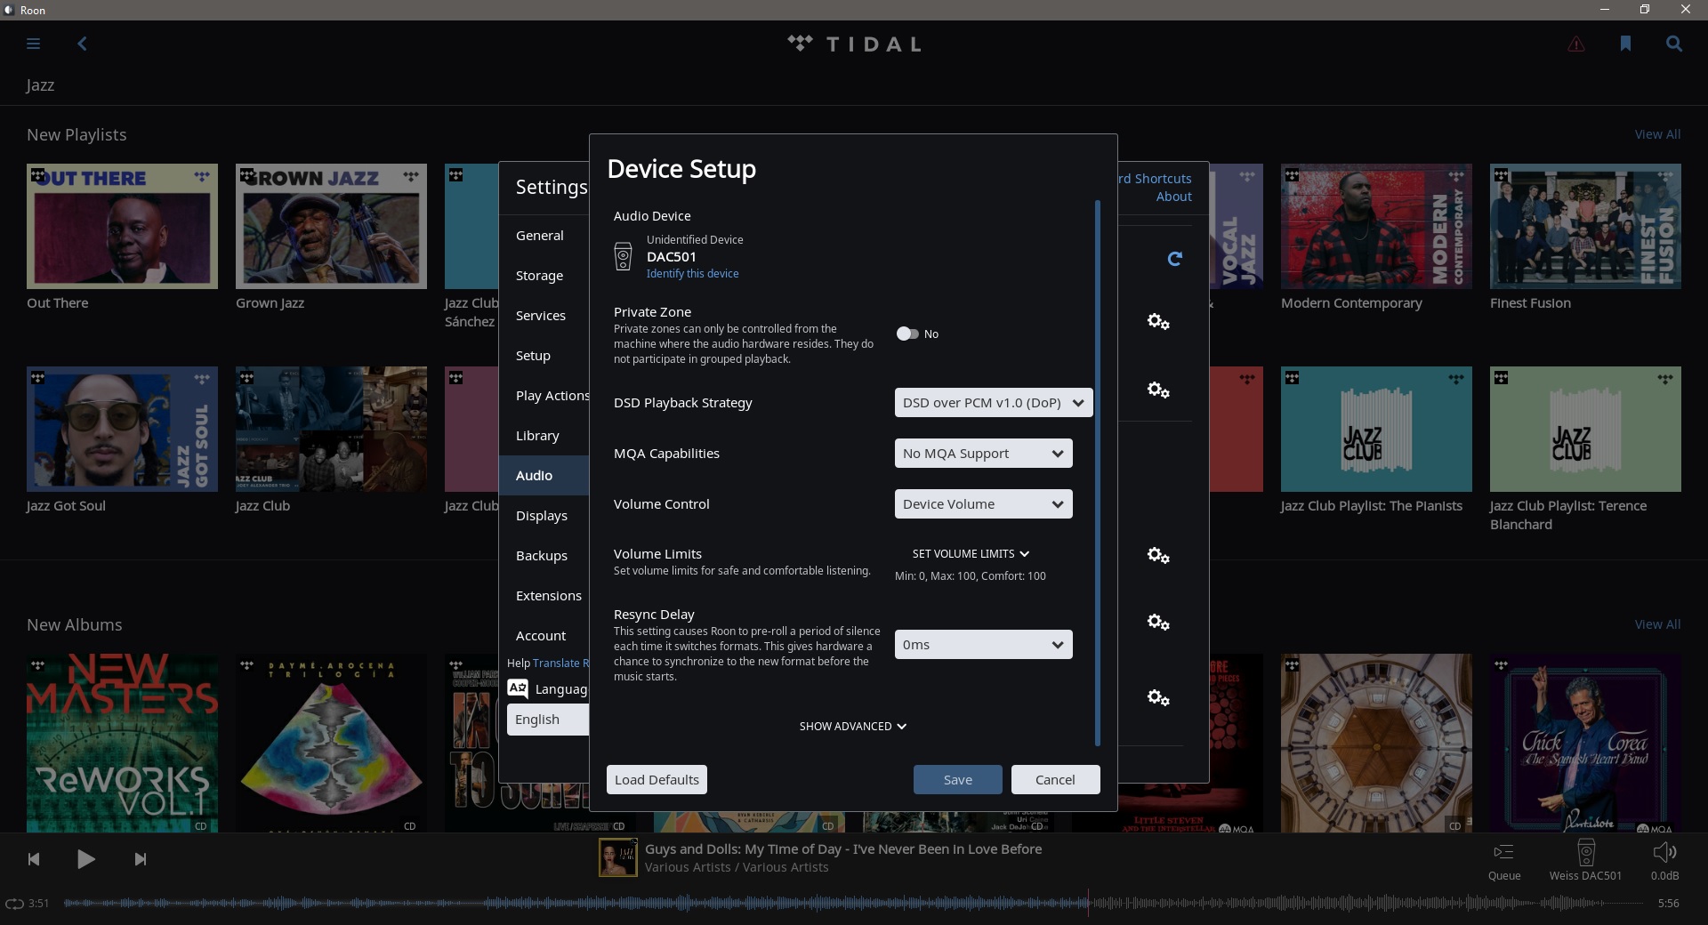
Task: Click the speaker device icon beside DAC501
Action: (623, 256)
